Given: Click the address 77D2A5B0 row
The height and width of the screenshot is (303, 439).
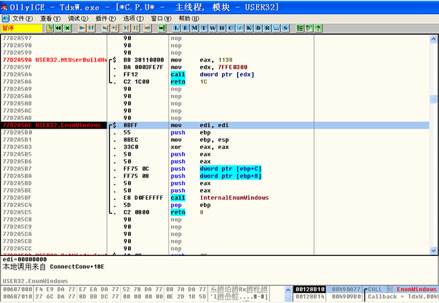Looking at the screenshot, I should [x=17, y=132].
